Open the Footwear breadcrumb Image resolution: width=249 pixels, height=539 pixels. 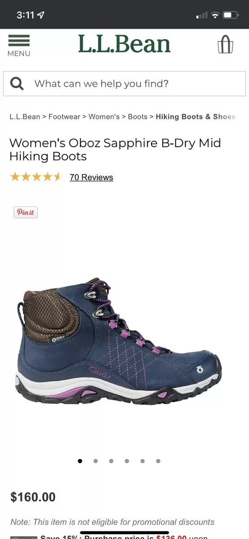[64, 117]
